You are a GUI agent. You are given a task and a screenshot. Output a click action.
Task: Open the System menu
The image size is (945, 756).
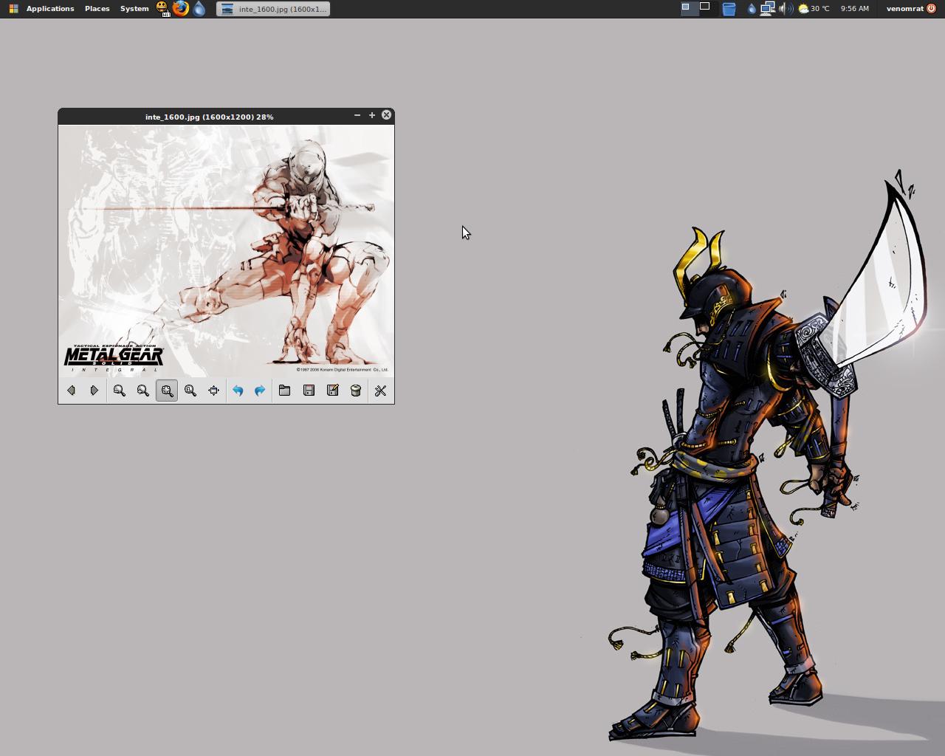tap(134, 9)
